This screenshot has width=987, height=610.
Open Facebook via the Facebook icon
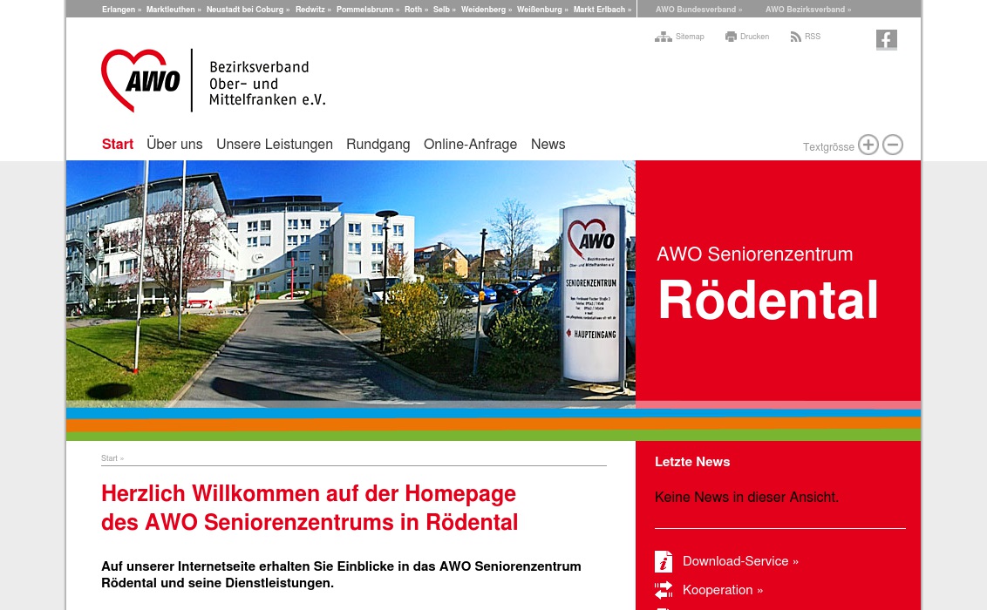tap(887, 40)
